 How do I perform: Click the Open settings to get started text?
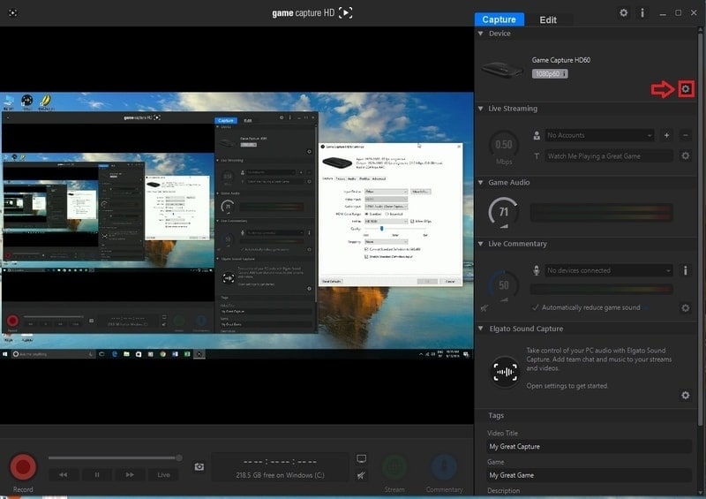[567, 386]
